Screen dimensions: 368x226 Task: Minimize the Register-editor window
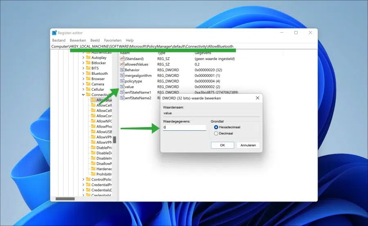tap(282, 33)
